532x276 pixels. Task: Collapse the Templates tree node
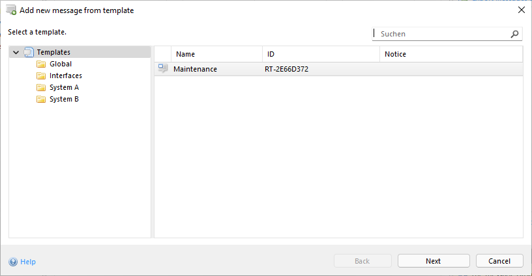[16, 53]
